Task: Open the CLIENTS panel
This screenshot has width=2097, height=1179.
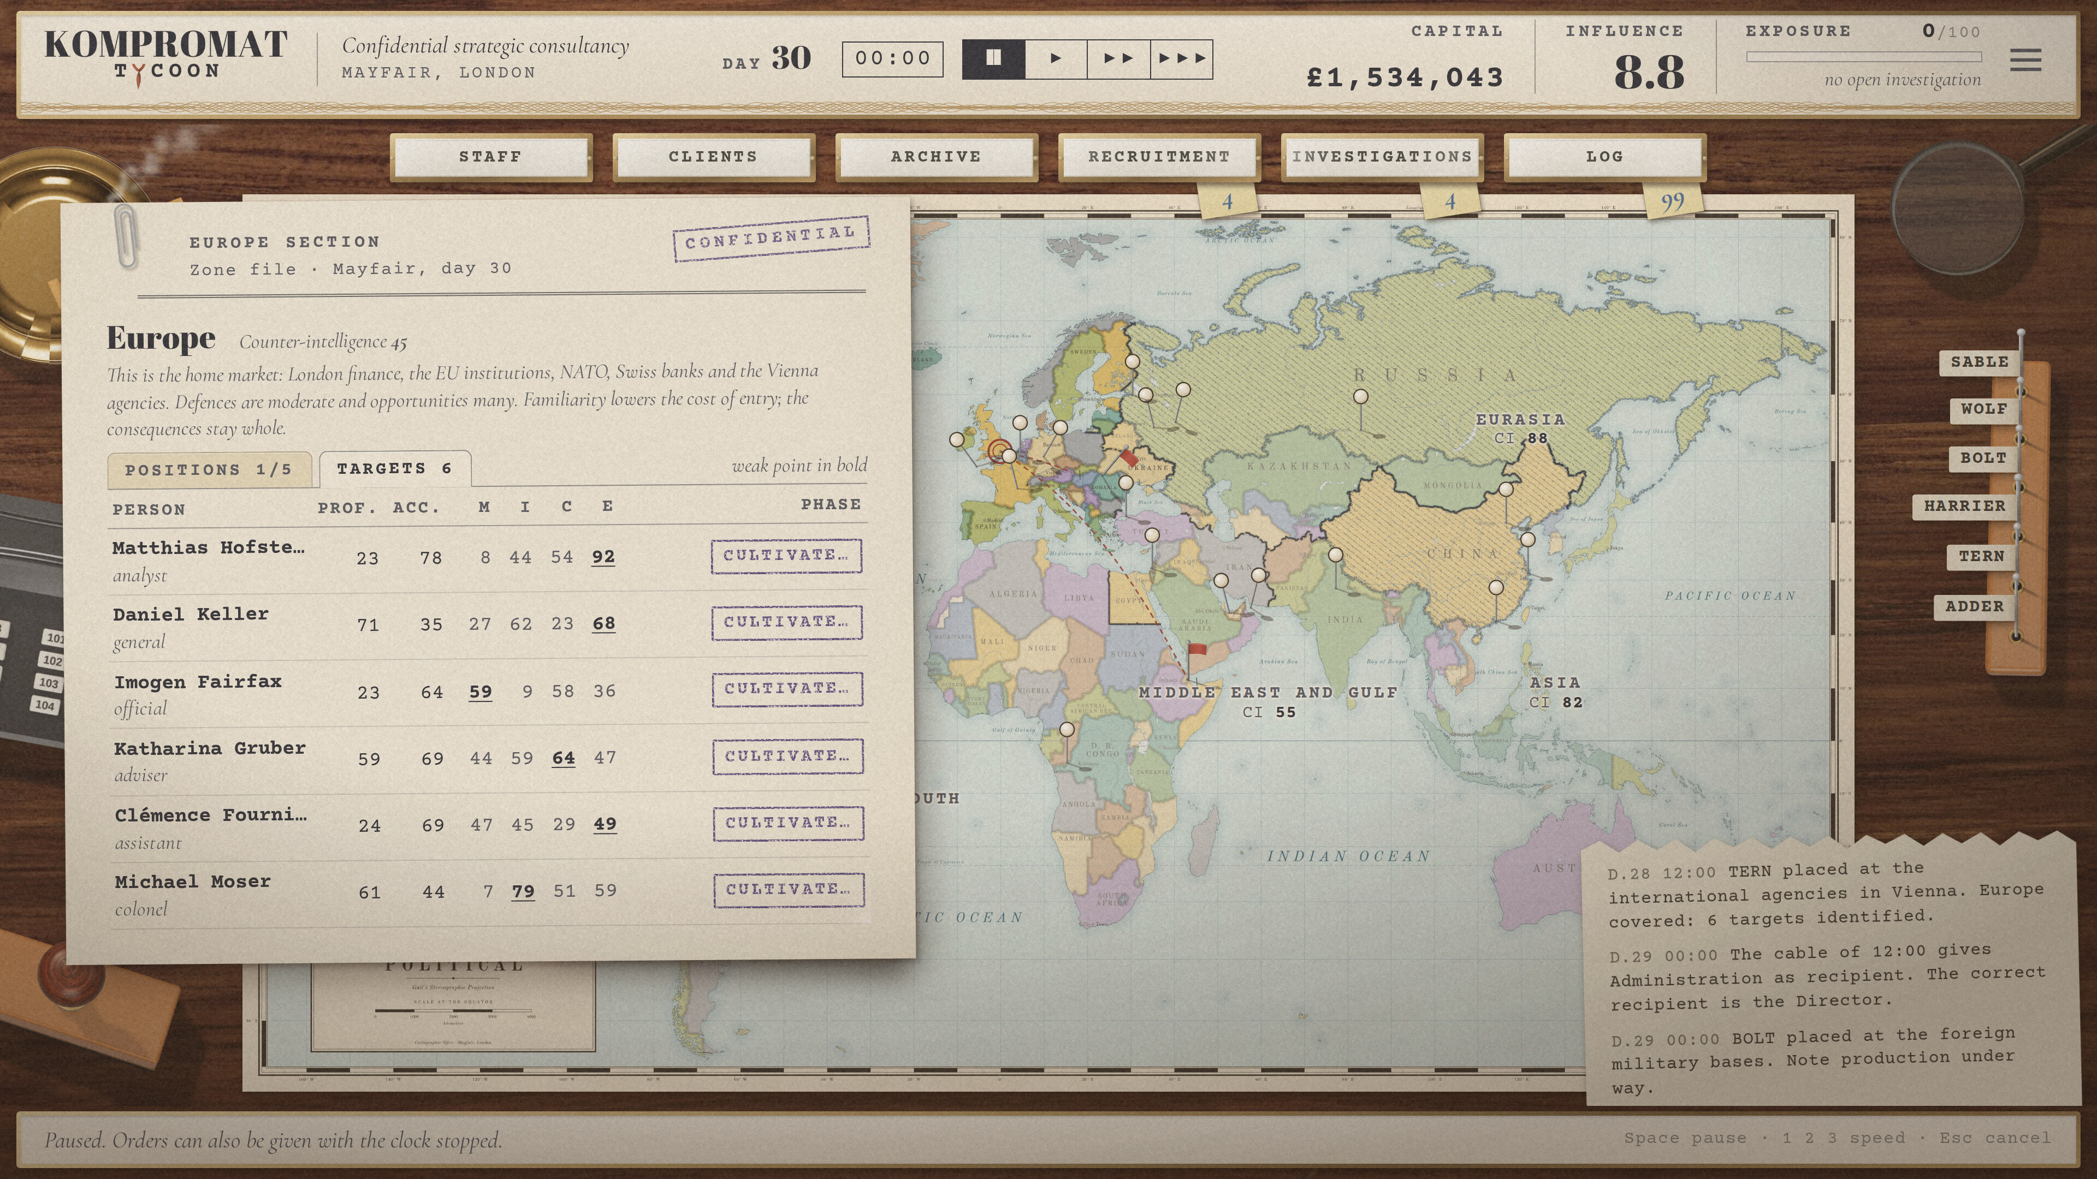Action: 713,157
